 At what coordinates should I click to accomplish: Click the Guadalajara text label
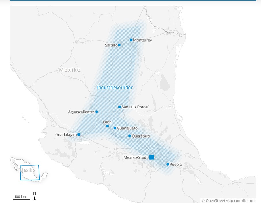(x=66, y=135)
